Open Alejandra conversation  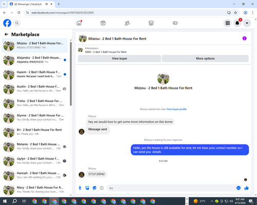click(x=34, y=60)
